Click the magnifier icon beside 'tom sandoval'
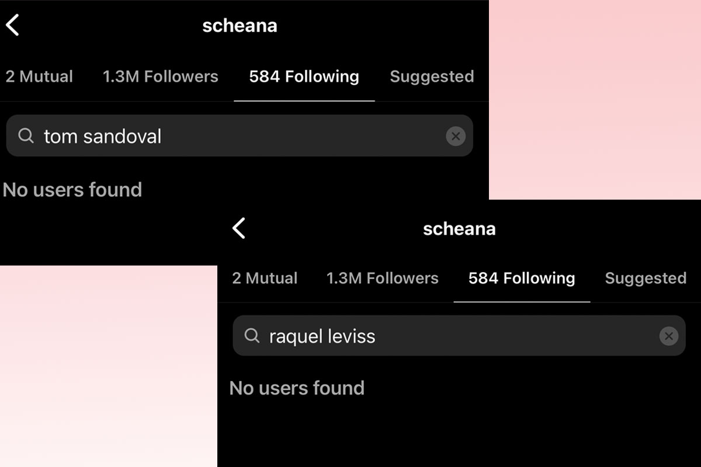Screen dimensions: 701x467 tap(26, 136)
